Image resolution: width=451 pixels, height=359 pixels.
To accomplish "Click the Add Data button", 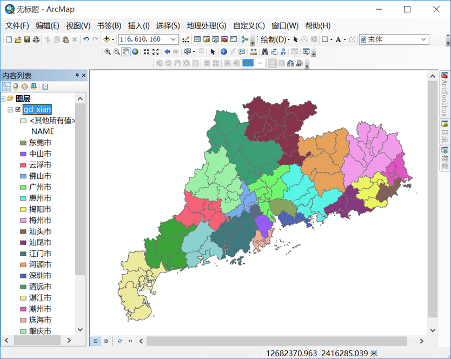I will tap(107, 39).
